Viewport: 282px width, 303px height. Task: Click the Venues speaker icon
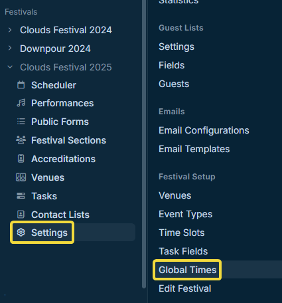[x=21, y=177]
